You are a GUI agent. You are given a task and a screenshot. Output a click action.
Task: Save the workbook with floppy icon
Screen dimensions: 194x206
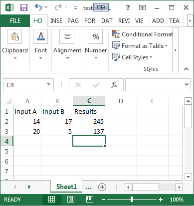(x=24, y=7)
